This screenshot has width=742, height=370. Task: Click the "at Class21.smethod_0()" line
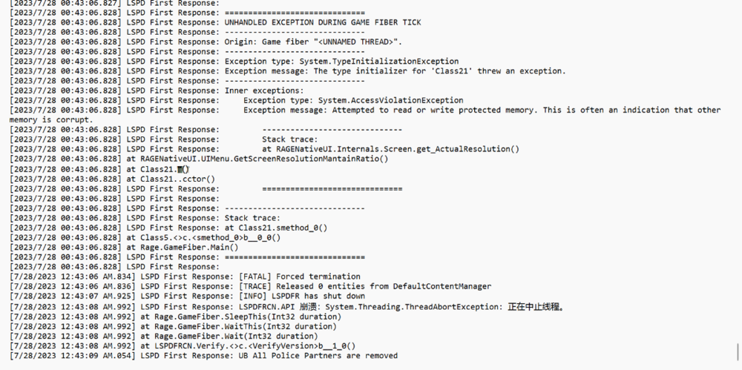pyautogui.click(x=275, y=228)
